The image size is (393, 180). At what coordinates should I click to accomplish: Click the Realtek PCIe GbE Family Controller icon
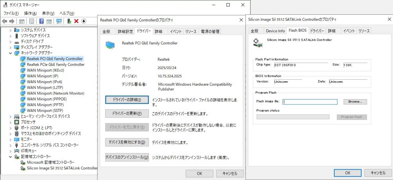pyautogui.click(x=23, y=65)
